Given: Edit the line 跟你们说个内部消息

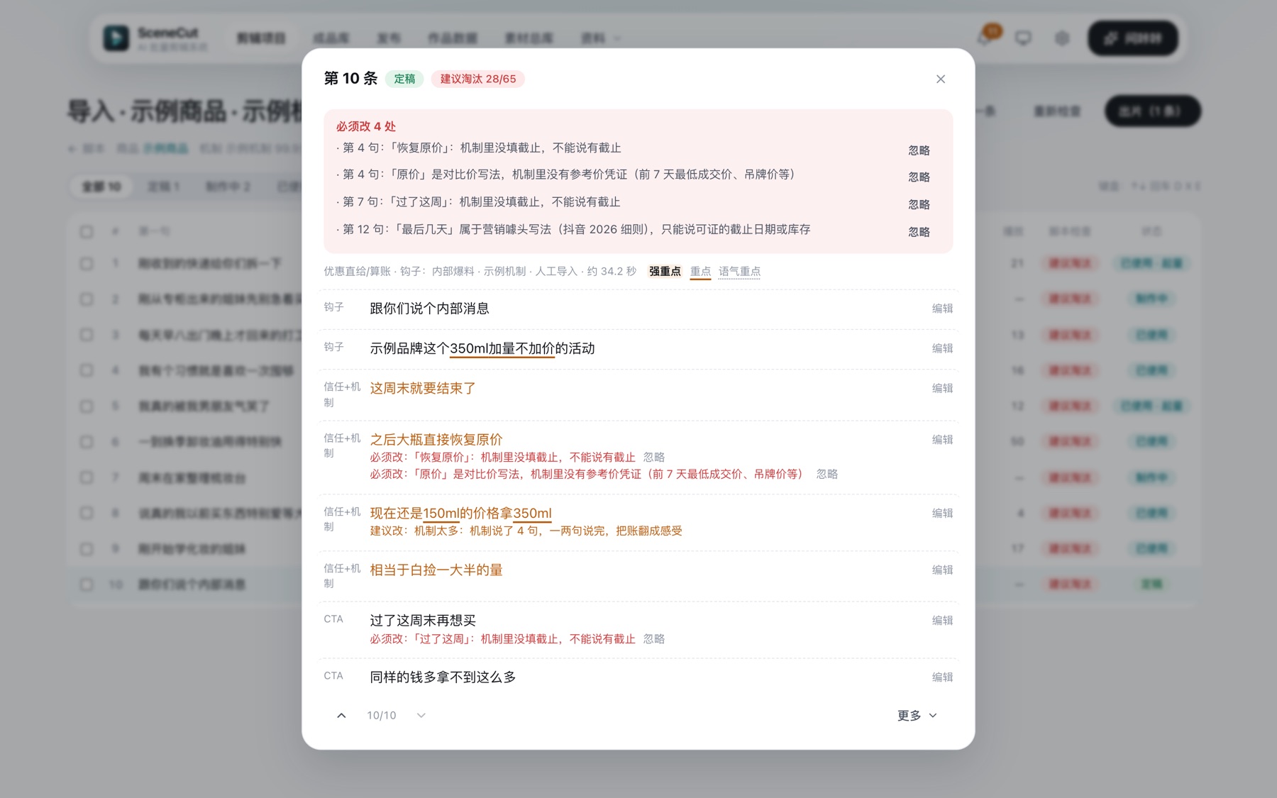Looking at the screenshot, I should point(942,309).
